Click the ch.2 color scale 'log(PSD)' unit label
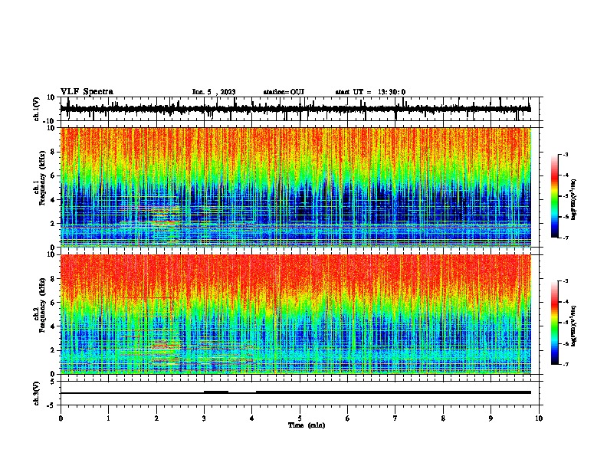This screenshot has height=469, width=607. coord(575,326)
